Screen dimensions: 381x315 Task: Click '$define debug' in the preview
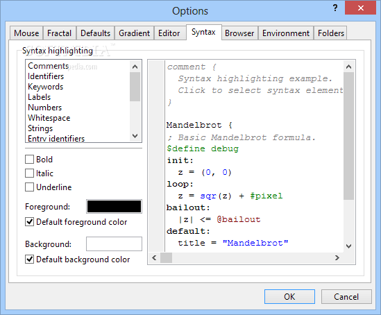coord(203,148)
